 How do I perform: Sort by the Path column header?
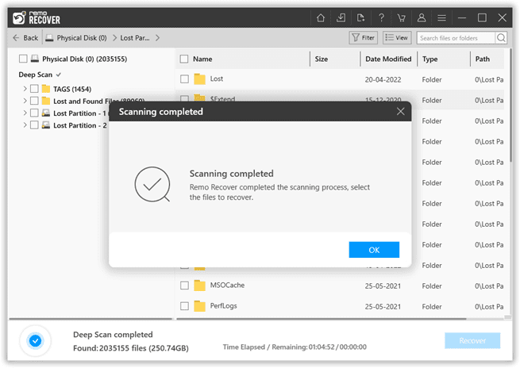(x=482, y=59)
